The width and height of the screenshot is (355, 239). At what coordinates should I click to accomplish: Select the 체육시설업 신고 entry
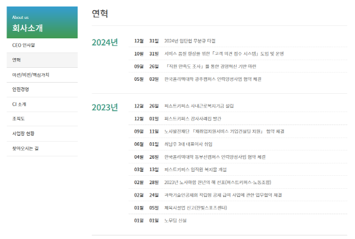[196, 208]
